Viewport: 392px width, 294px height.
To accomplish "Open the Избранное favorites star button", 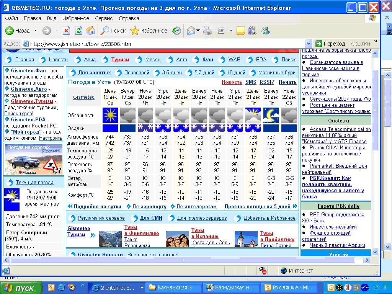I will click(x=149, y=31).
